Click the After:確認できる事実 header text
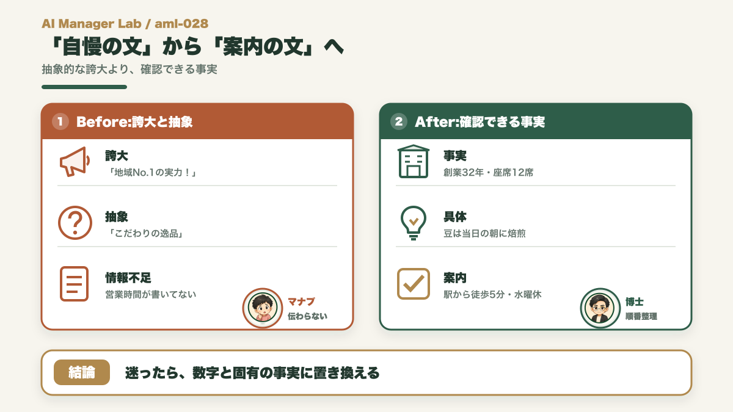 coord(480,121)
